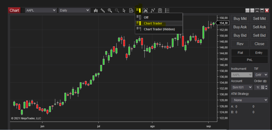Image resolution: width=272 pixels, height=130 pixels.
Task: Open the greyed Instrument AAPL dropdown
Action: coord(242,75)
